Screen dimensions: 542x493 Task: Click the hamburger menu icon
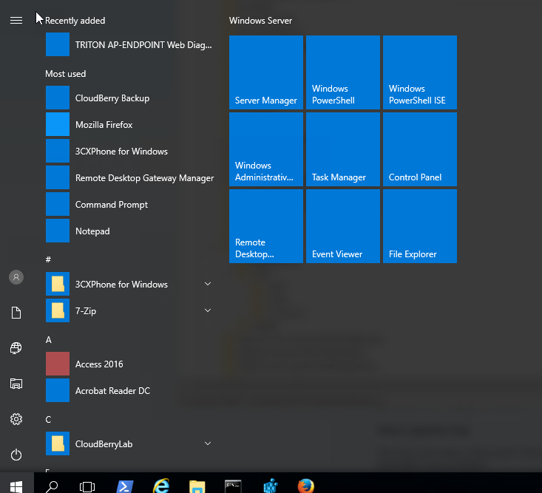[x=16, y=21]
